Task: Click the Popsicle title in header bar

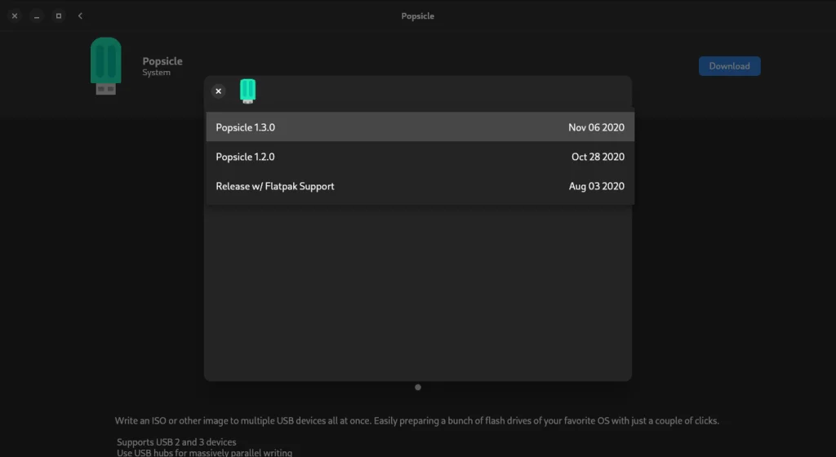Action: point(418,16)
